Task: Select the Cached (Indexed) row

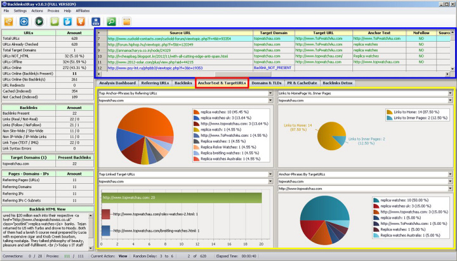Action: [48, 91]
